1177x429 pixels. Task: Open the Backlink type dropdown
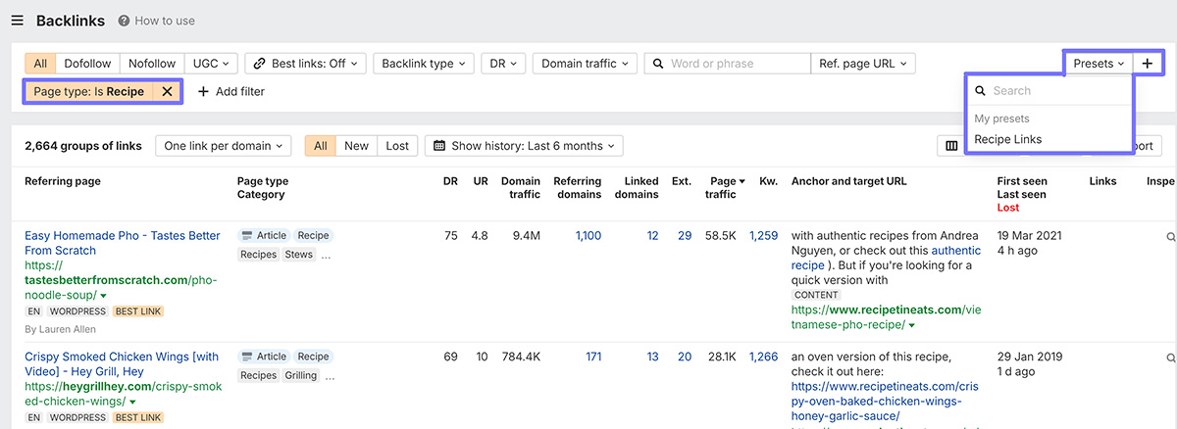pos(424,63)
